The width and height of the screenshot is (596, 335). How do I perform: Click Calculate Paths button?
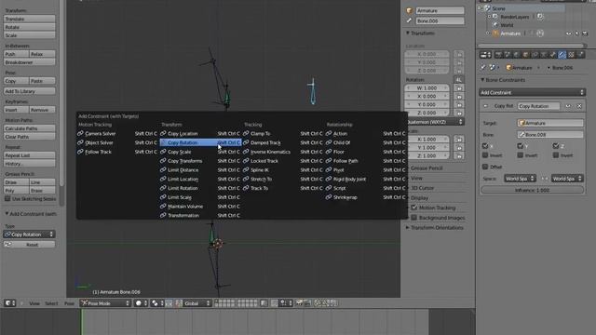[29, 128]
